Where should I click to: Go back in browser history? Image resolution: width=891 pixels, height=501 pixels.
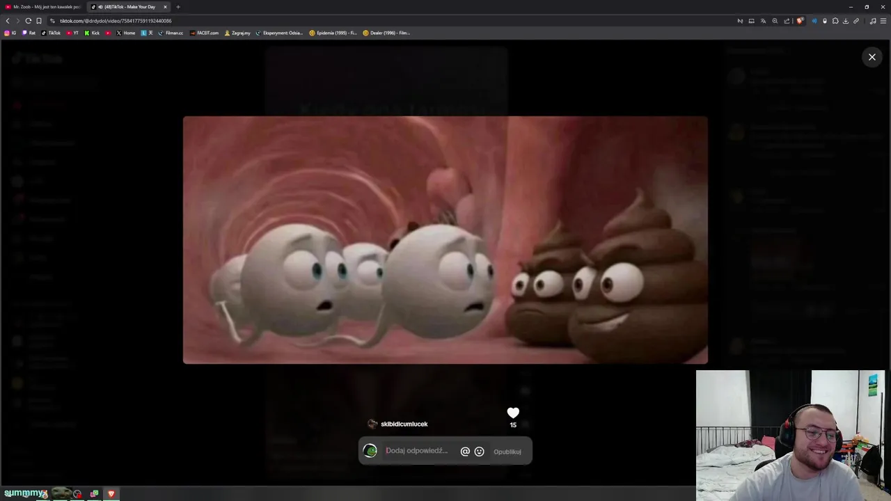pos(8,21)
